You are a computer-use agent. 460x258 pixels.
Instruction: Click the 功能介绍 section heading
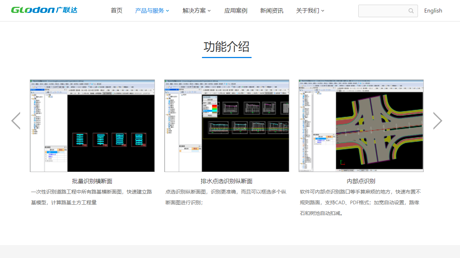227,47
